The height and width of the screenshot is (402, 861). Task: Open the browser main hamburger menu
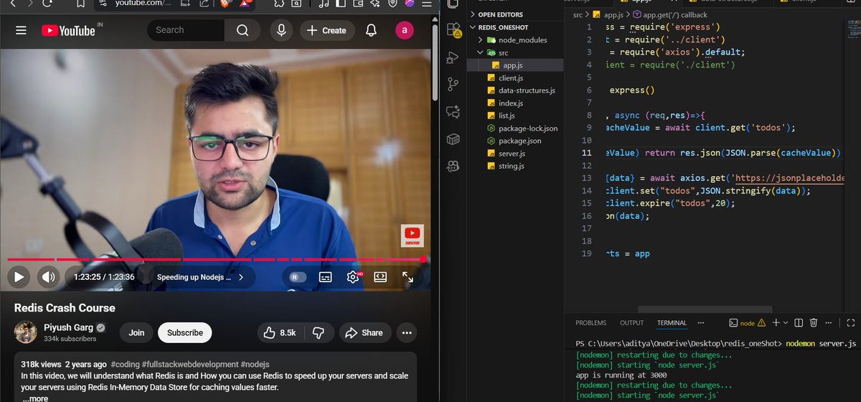428,4
